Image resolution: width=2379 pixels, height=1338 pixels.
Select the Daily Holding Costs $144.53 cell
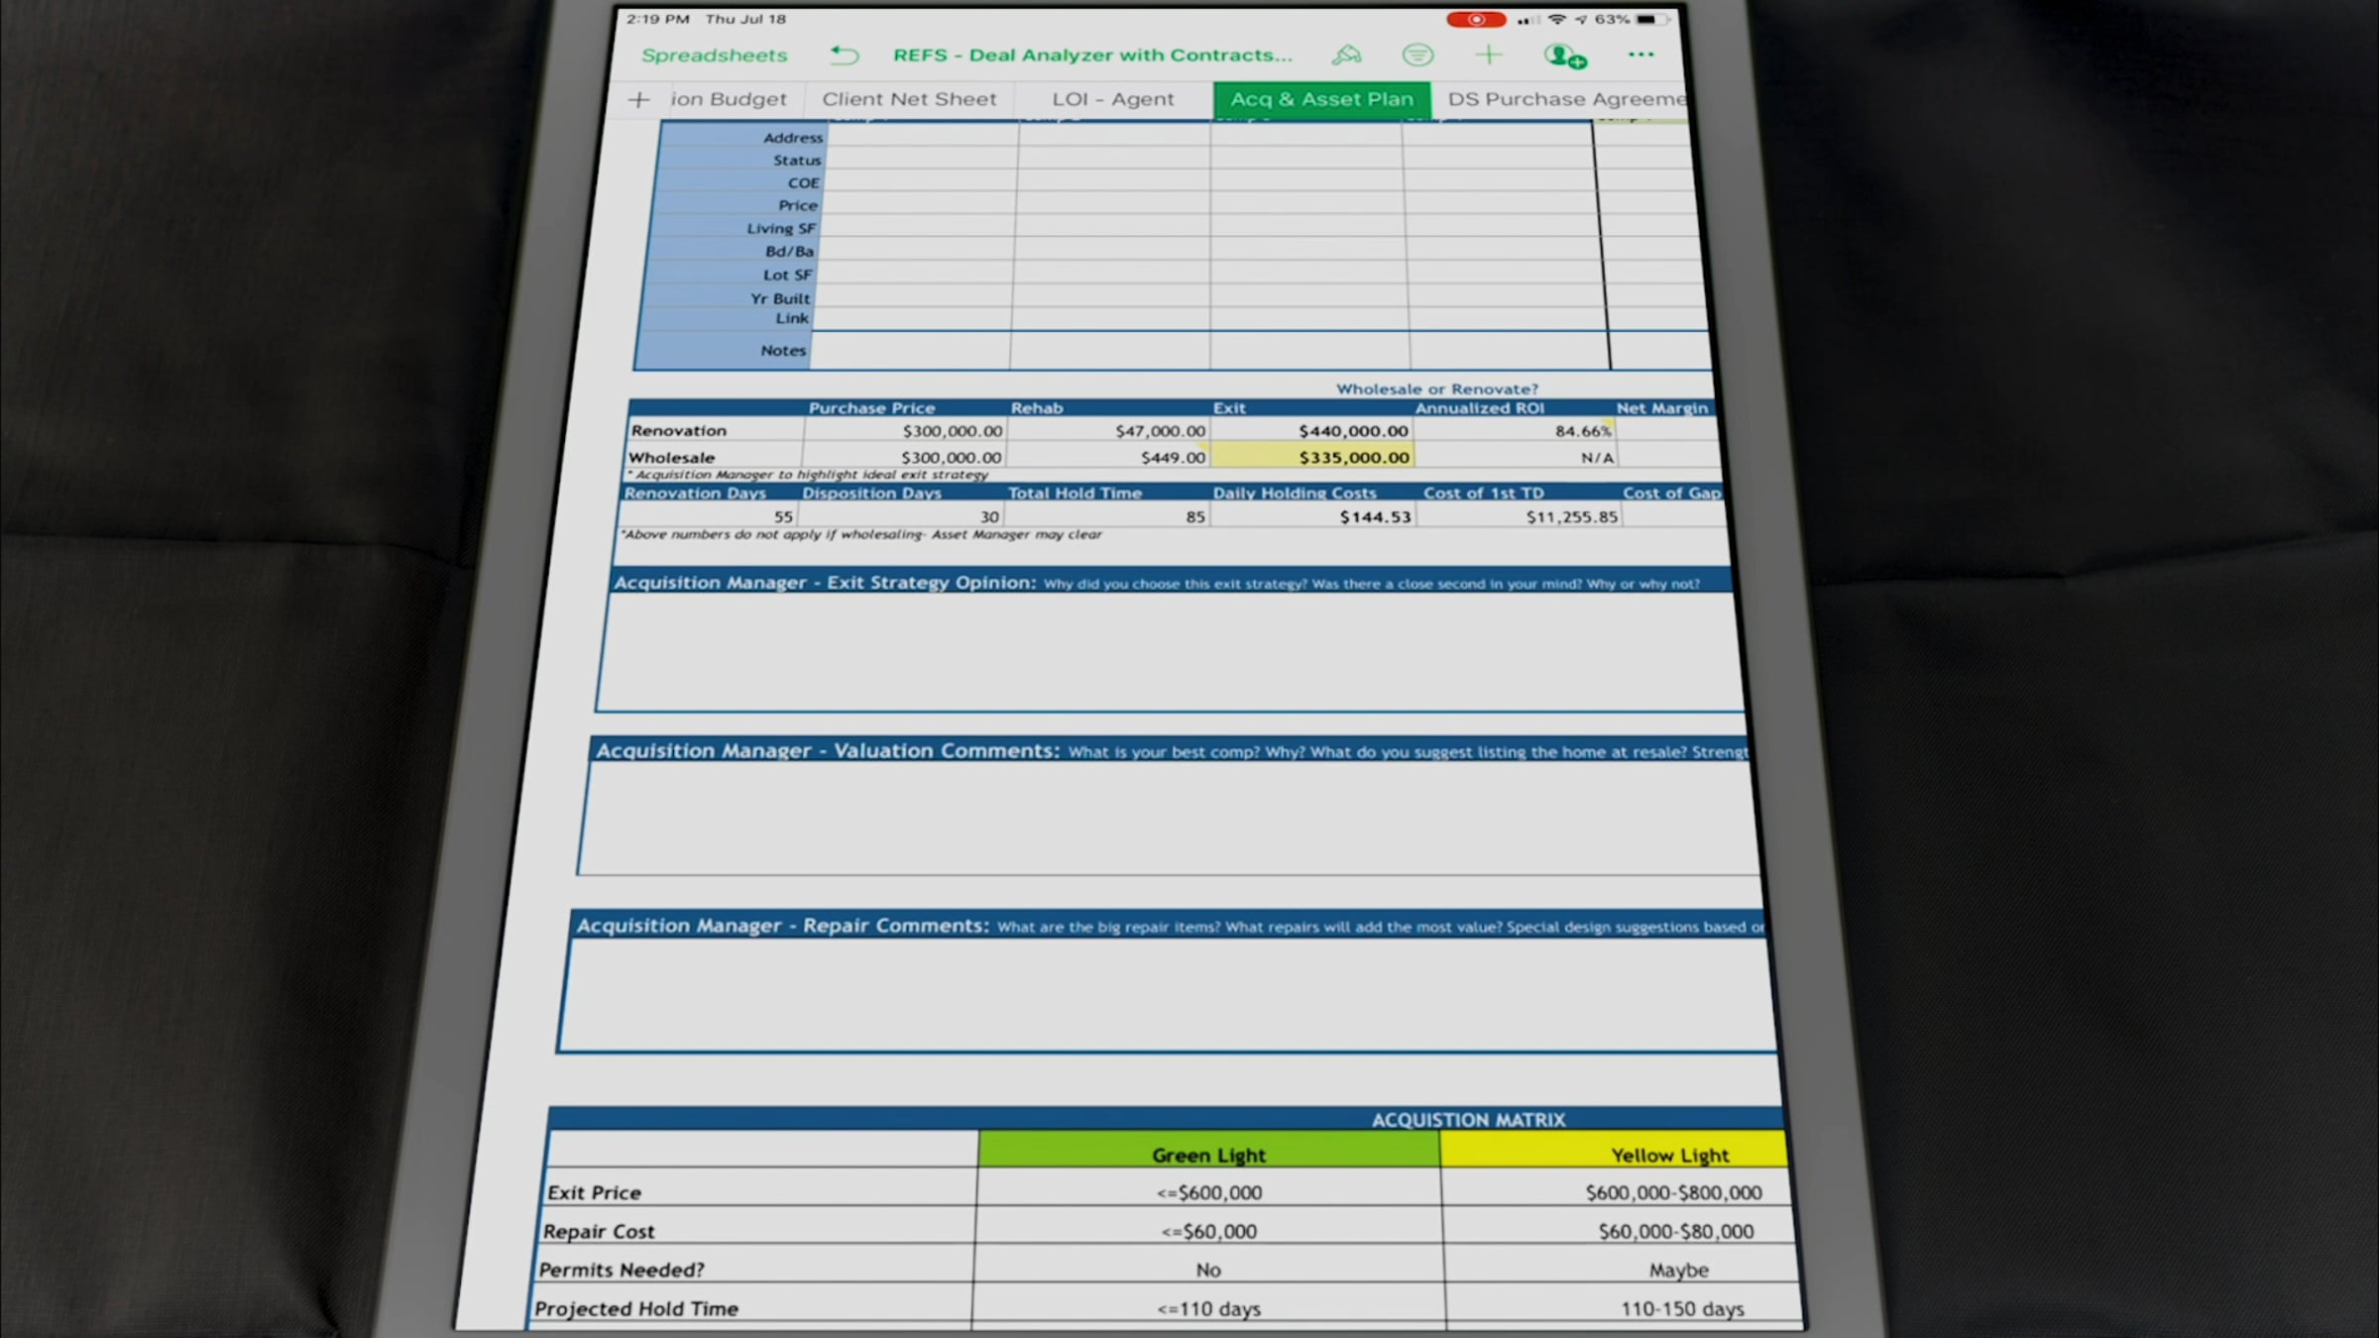click(1312, 516)
